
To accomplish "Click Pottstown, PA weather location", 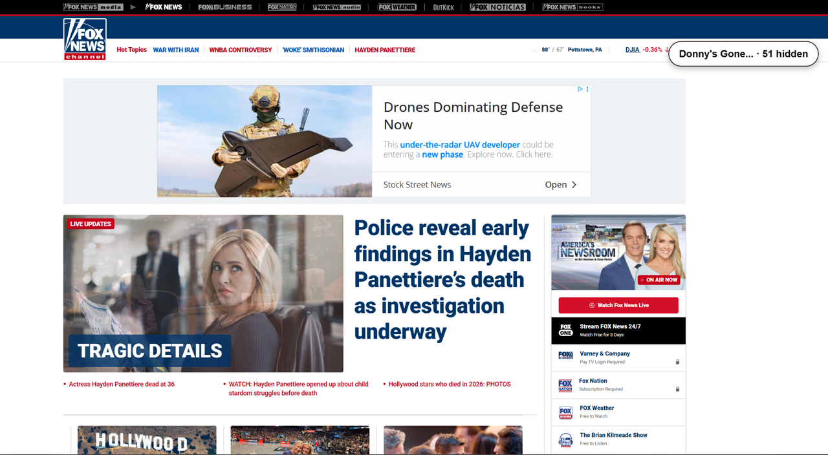I will click(585, 50).
